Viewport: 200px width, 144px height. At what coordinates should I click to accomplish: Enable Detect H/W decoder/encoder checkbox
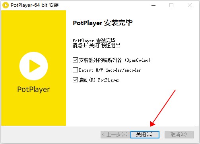75,70
